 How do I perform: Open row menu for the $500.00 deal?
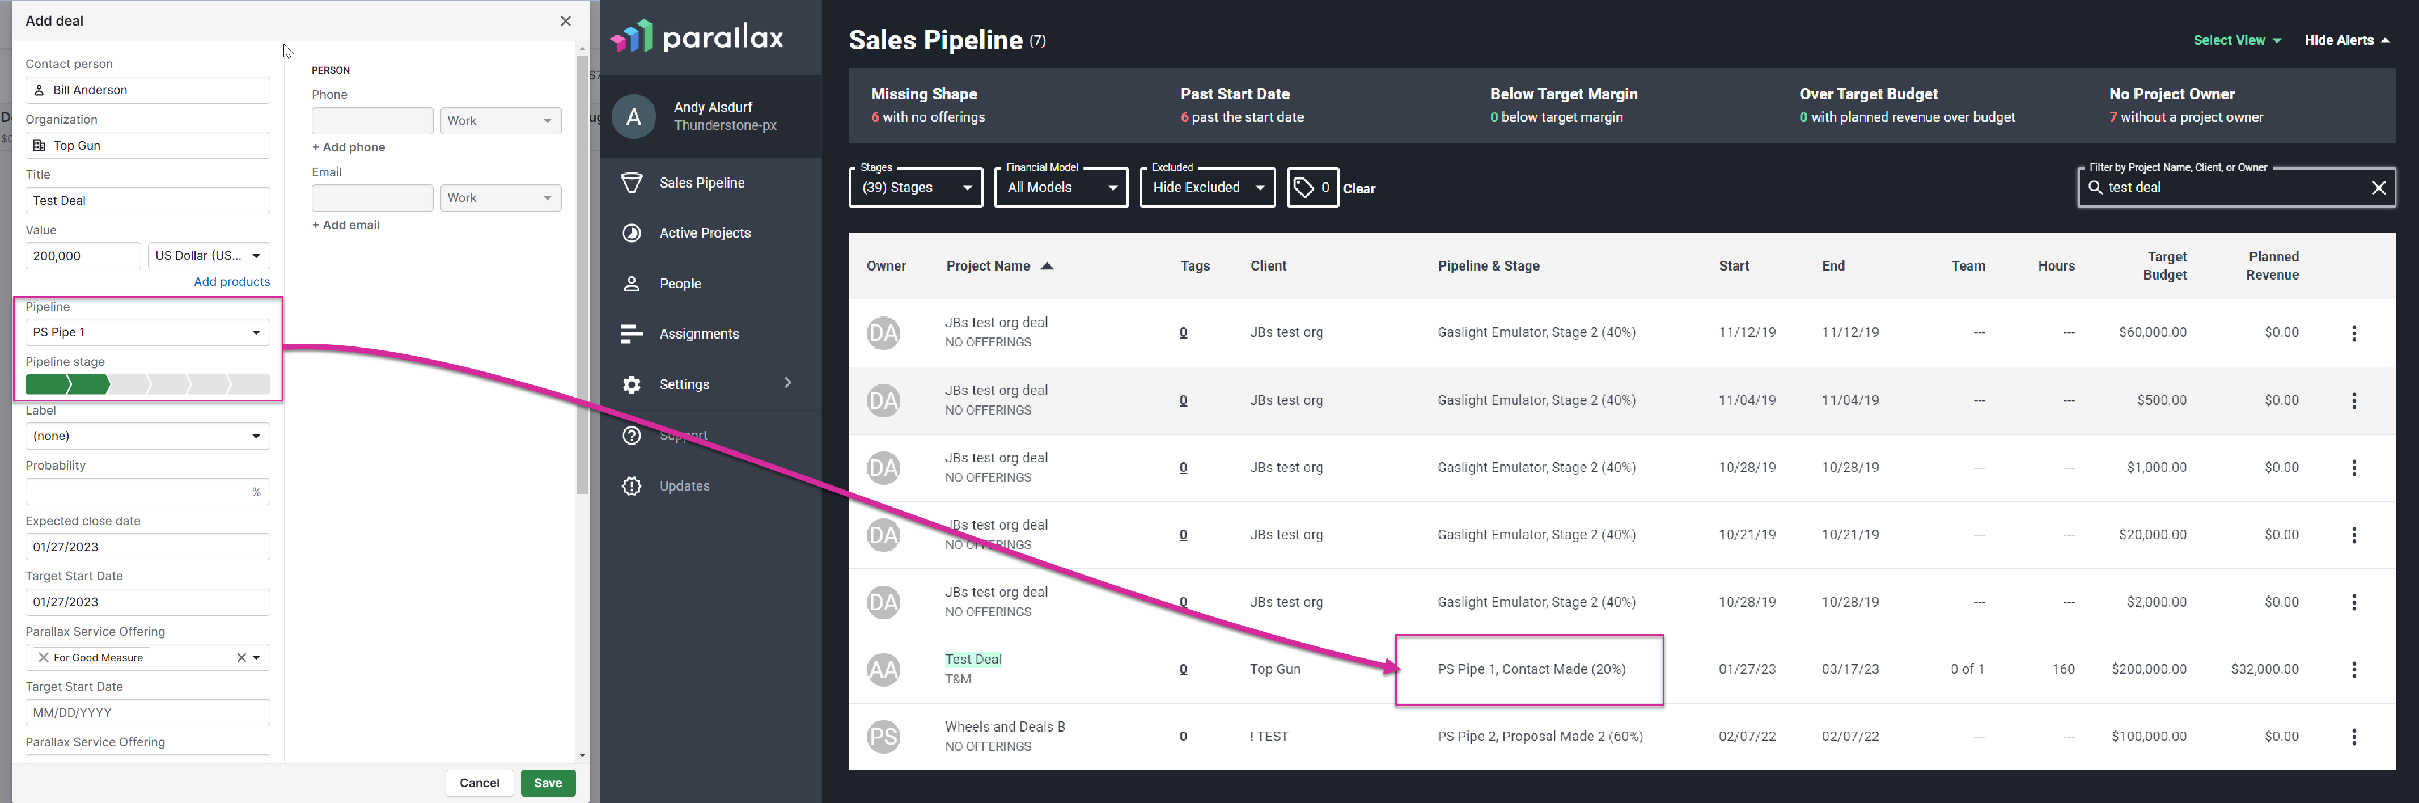(2354, 401)
